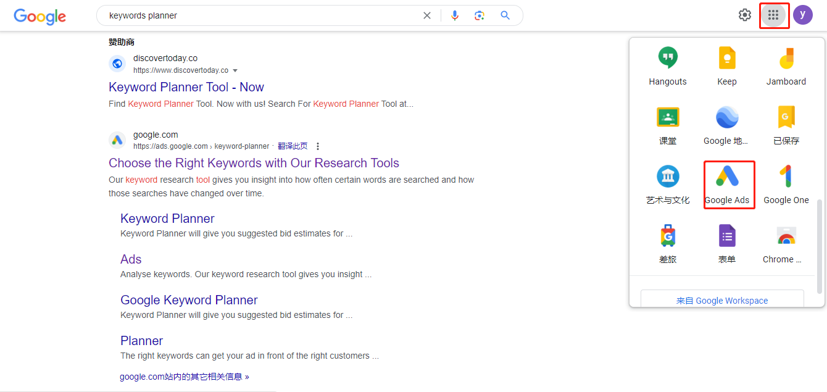Image resolution: width=827 pixels, height=392 pixels.
Task: Click the discovertoday.co globe favicon
Action: coord(117,64)
